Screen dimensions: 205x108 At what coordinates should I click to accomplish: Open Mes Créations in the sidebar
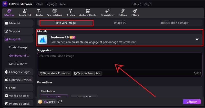(18, 64)
